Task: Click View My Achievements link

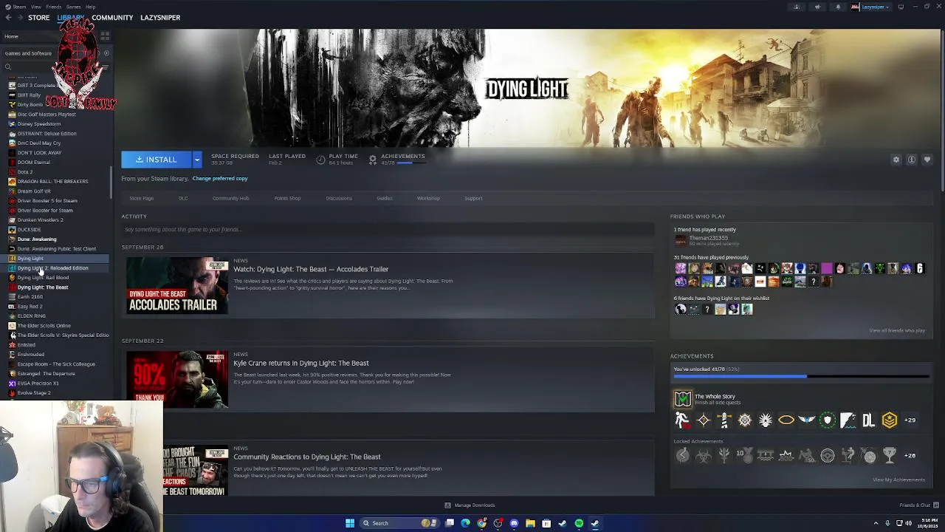Action: pos(898,480)
